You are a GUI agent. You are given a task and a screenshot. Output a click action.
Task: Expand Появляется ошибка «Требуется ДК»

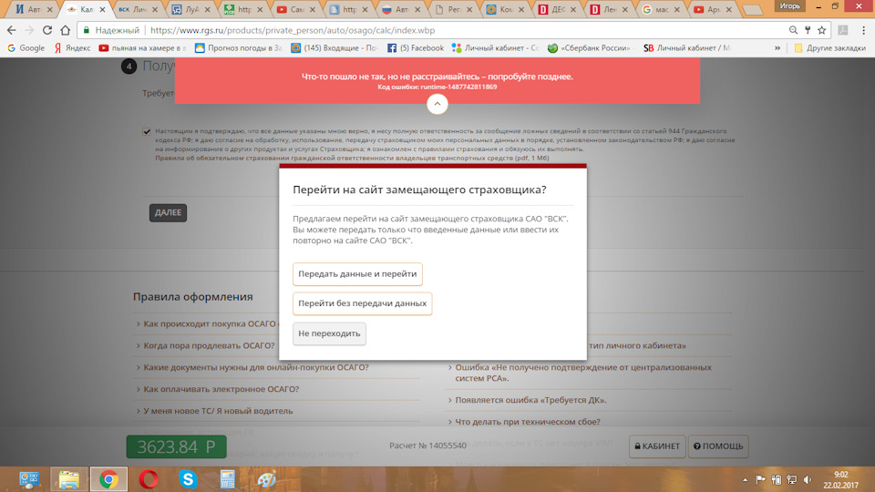[530, 400]
